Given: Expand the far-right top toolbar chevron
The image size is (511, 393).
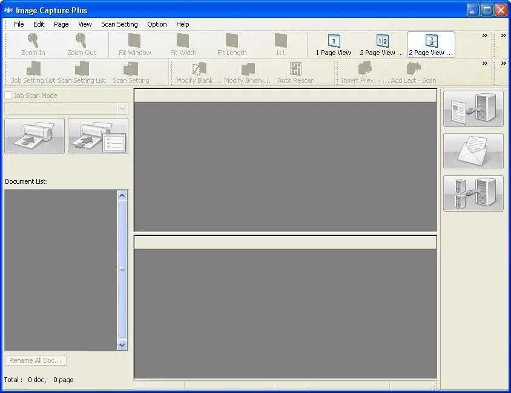Looking at the screenshot, I should tap(504, 36).
